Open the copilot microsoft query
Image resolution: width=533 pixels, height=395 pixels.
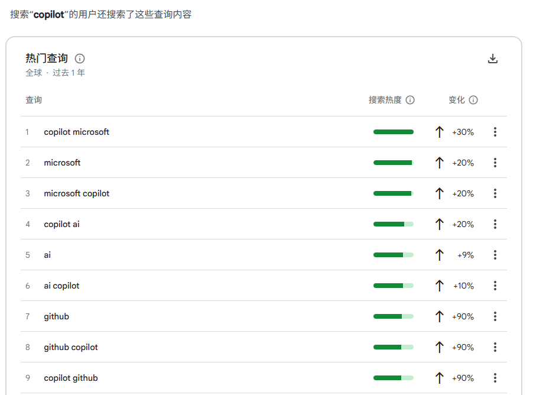76,132
